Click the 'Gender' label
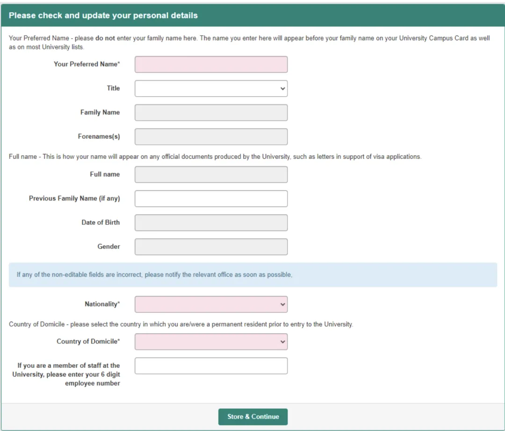This screenshot has height=431, width=505. [x=108, y=246]
